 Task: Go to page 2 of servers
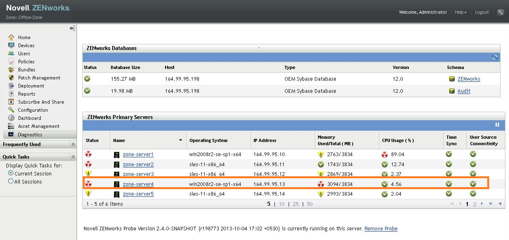click(475, 204)
